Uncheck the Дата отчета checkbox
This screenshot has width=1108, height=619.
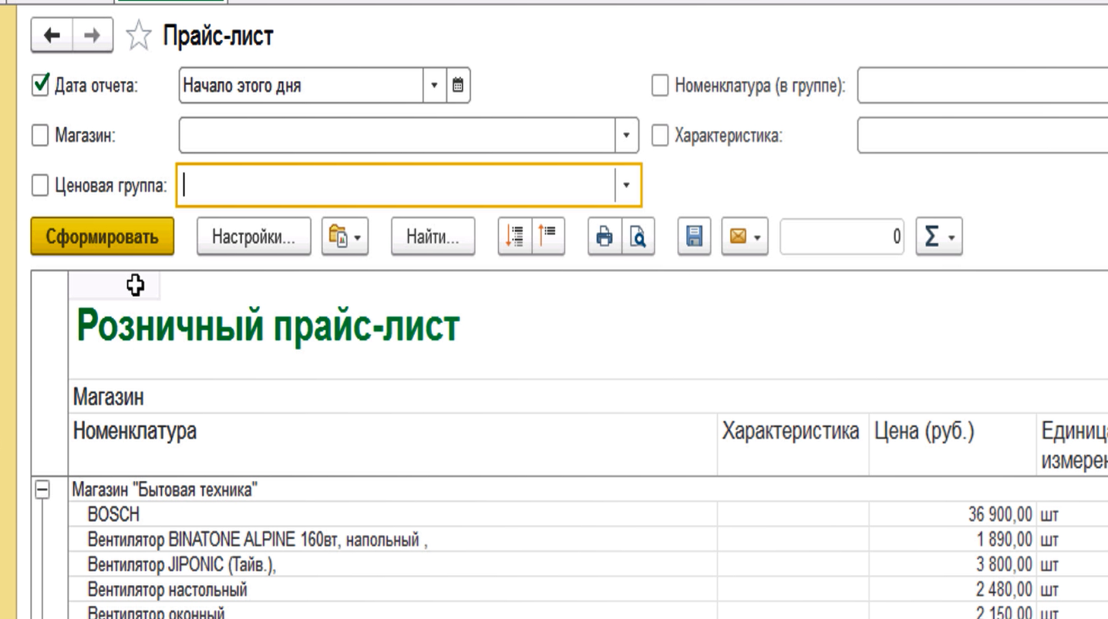pyautogui.click(x=41, y=85)
